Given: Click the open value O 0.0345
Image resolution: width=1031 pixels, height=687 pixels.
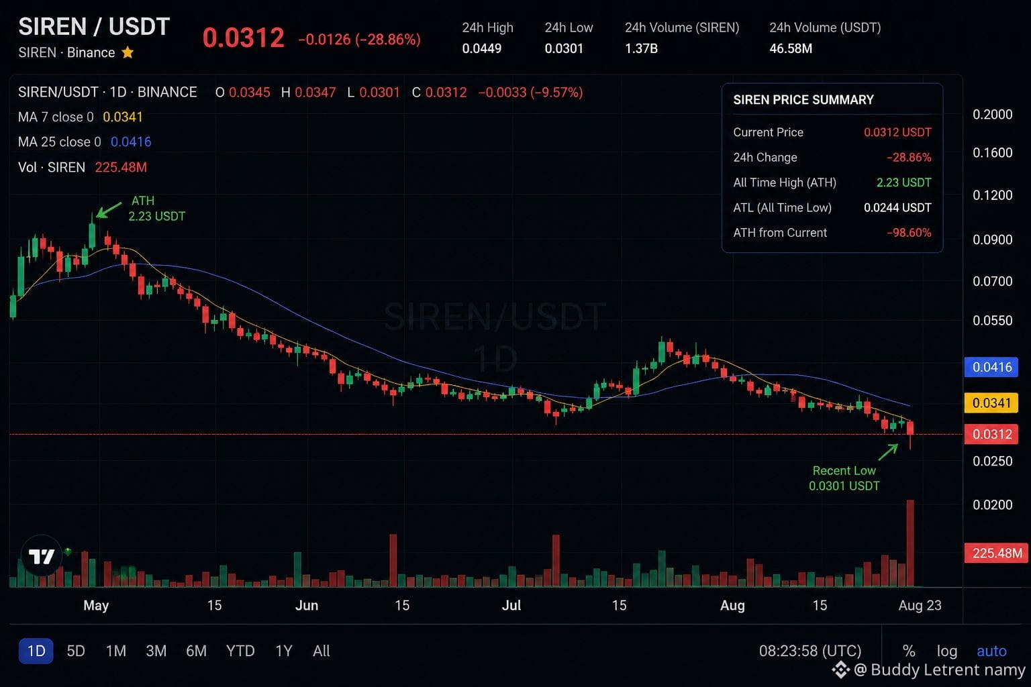Looking at the screenshot, I should tap(242, 92).
